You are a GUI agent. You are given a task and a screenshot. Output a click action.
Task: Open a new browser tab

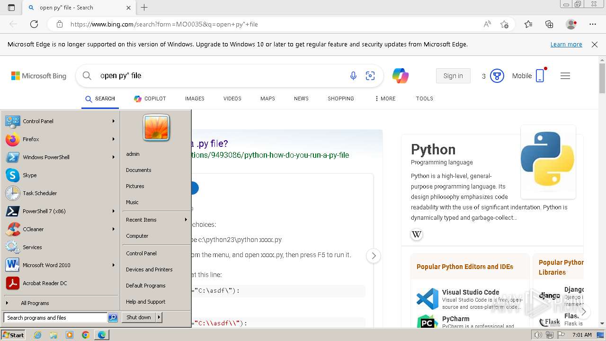(x=144, y=8)
